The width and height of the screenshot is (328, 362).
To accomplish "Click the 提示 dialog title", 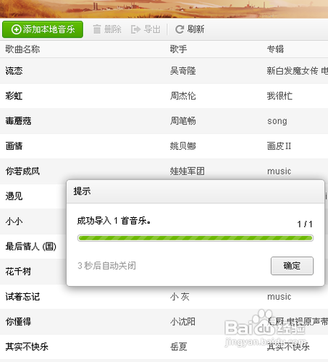I will point(82,191).
